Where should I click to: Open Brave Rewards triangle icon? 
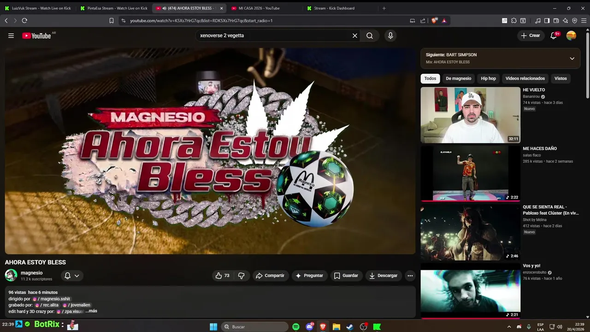tap(444, 20)
